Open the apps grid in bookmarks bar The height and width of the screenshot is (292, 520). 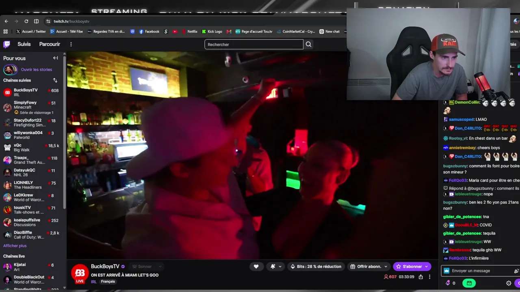coord(5,31)
